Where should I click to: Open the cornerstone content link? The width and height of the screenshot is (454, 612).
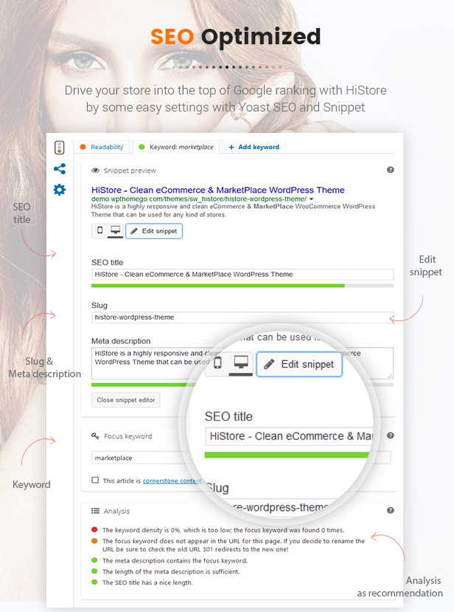172,481
